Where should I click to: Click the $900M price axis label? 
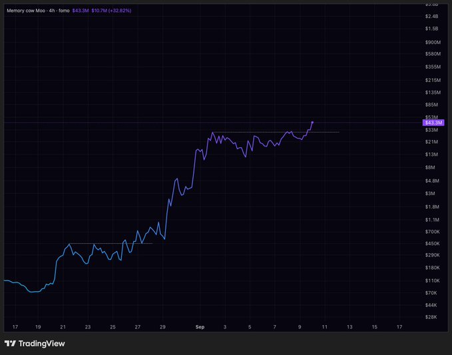point(433,43)
